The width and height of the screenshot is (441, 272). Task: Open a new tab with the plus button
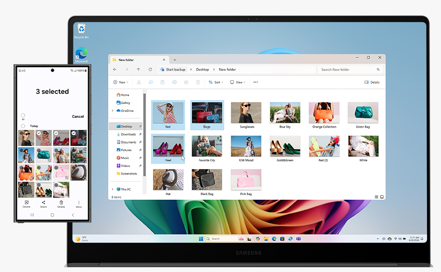[174, 60]
